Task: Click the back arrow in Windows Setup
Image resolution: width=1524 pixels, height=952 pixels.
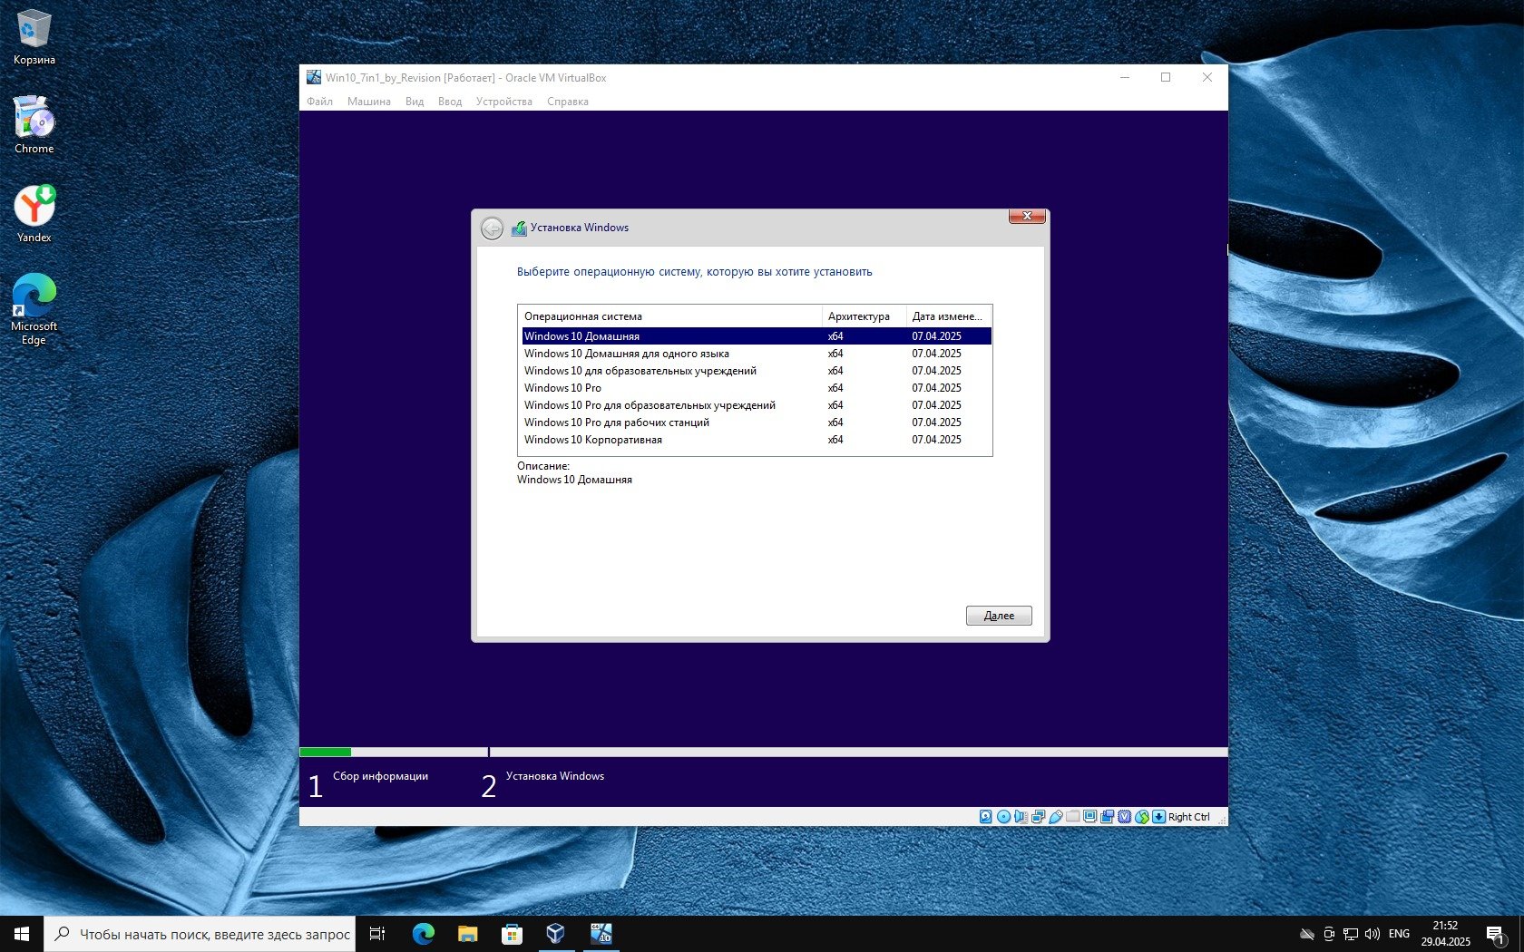Action: click(x=492, y=228)
